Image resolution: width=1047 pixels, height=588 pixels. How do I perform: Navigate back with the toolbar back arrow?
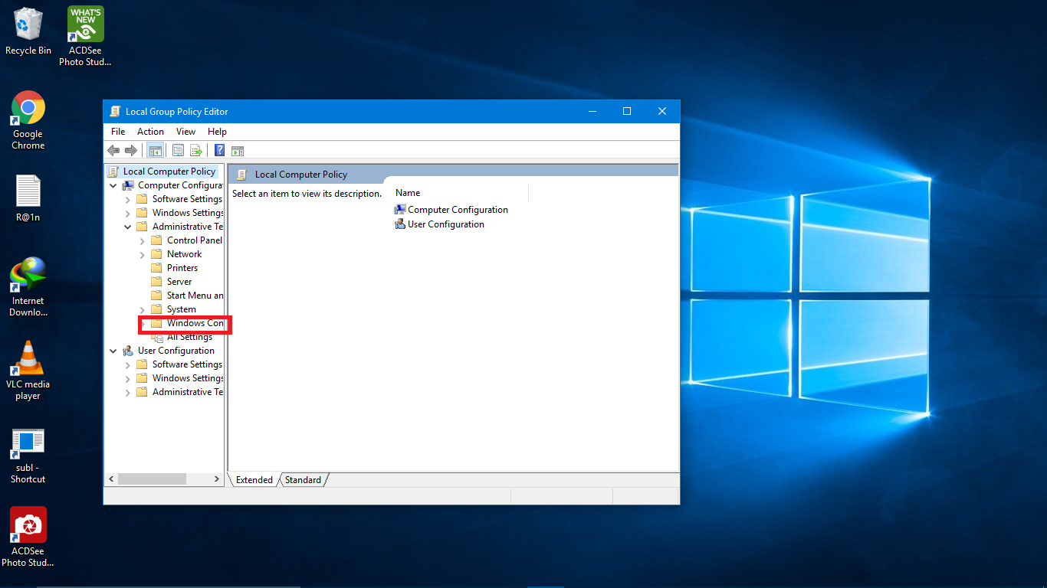click(113, 150)
